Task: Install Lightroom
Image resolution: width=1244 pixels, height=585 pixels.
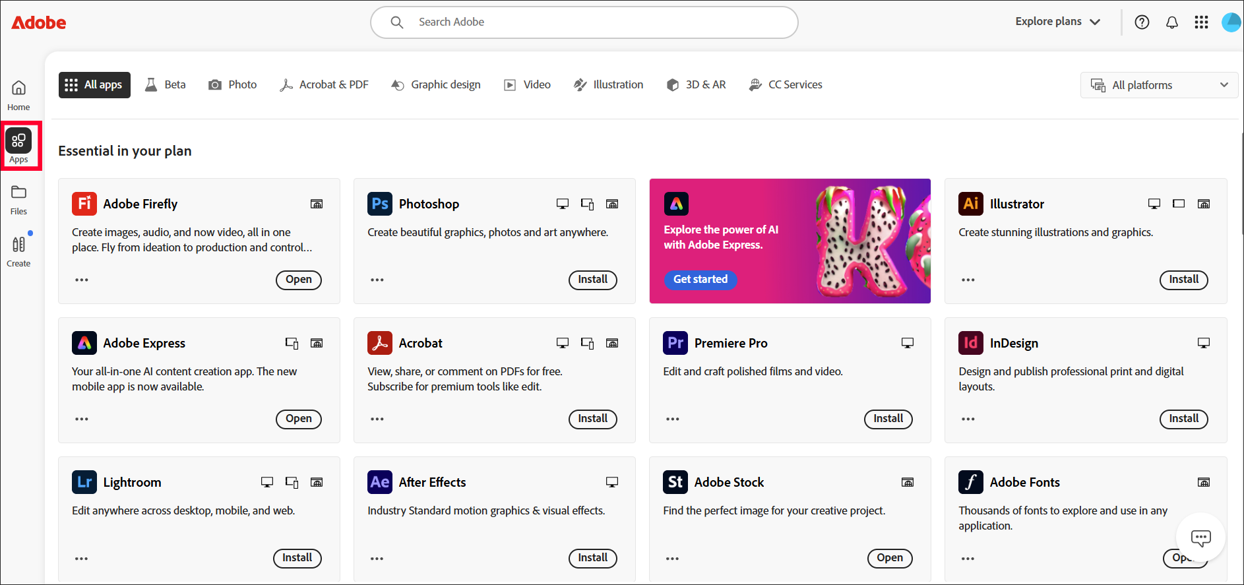Action: click(297, 558)
